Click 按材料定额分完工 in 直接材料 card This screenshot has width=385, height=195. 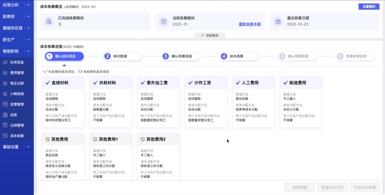[58, 120]
